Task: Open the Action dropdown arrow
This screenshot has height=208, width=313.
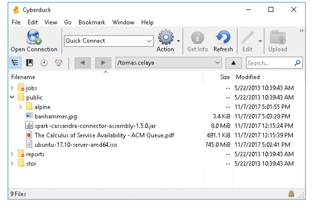Action: (x=178, y=41)
